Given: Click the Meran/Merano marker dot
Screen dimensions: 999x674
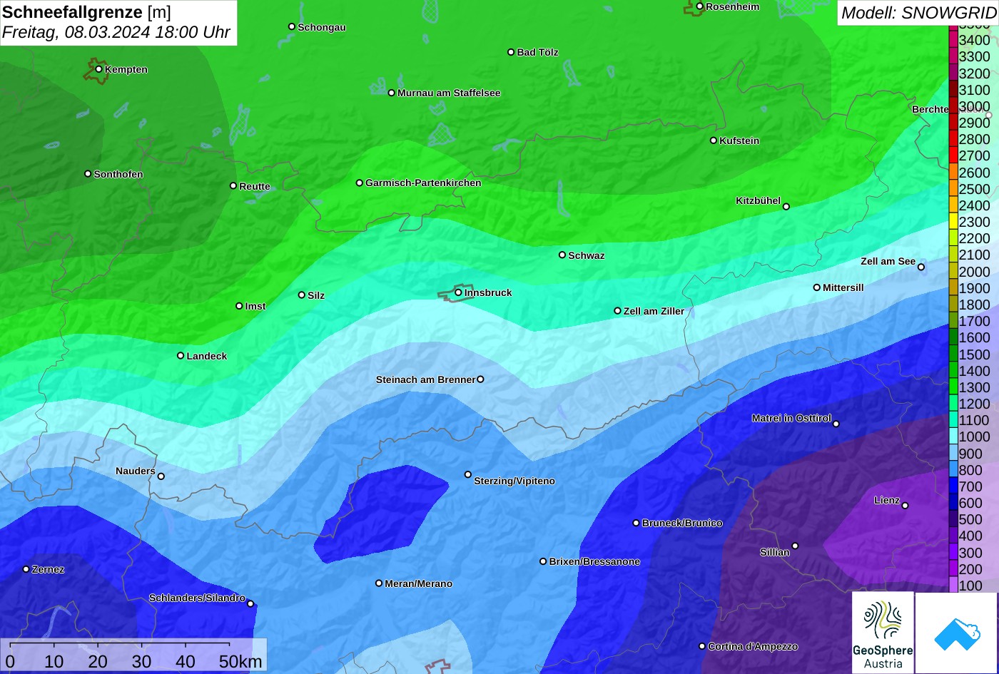Looking at the screenshot, I should click(379, 583).
